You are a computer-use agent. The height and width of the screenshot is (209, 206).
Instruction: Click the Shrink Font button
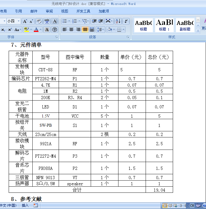click(x=31, y=21)
